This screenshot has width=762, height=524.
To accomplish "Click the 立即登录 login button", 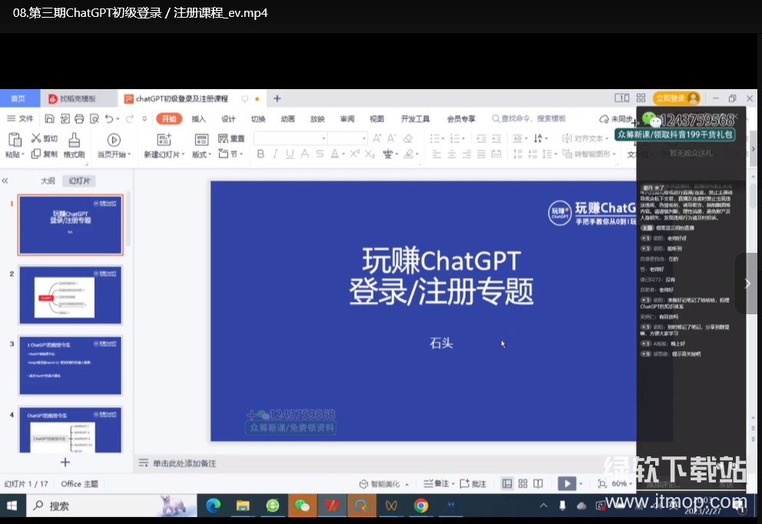I will coord(677,98).
